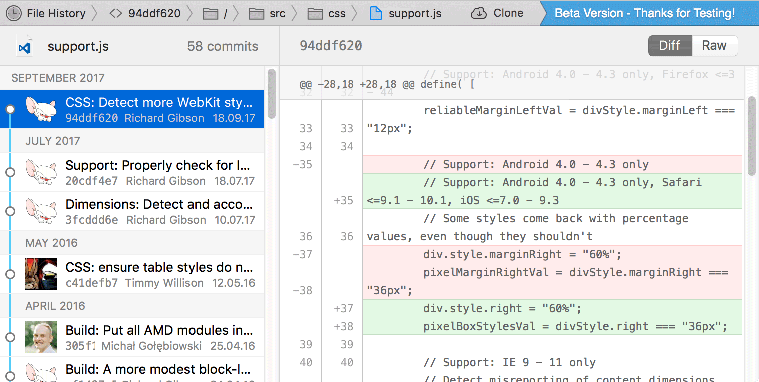Click the timeline dot for commit 20cdf4e7
Screen dimensions: 759x382
pos(10,172)
